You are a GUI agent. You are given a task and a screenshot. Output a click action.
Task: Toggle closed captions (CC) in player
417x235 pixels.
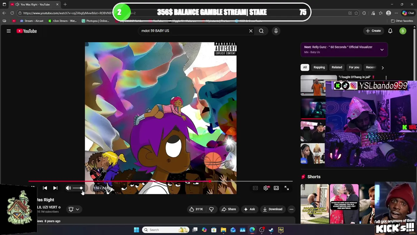(x=255, y=188)
